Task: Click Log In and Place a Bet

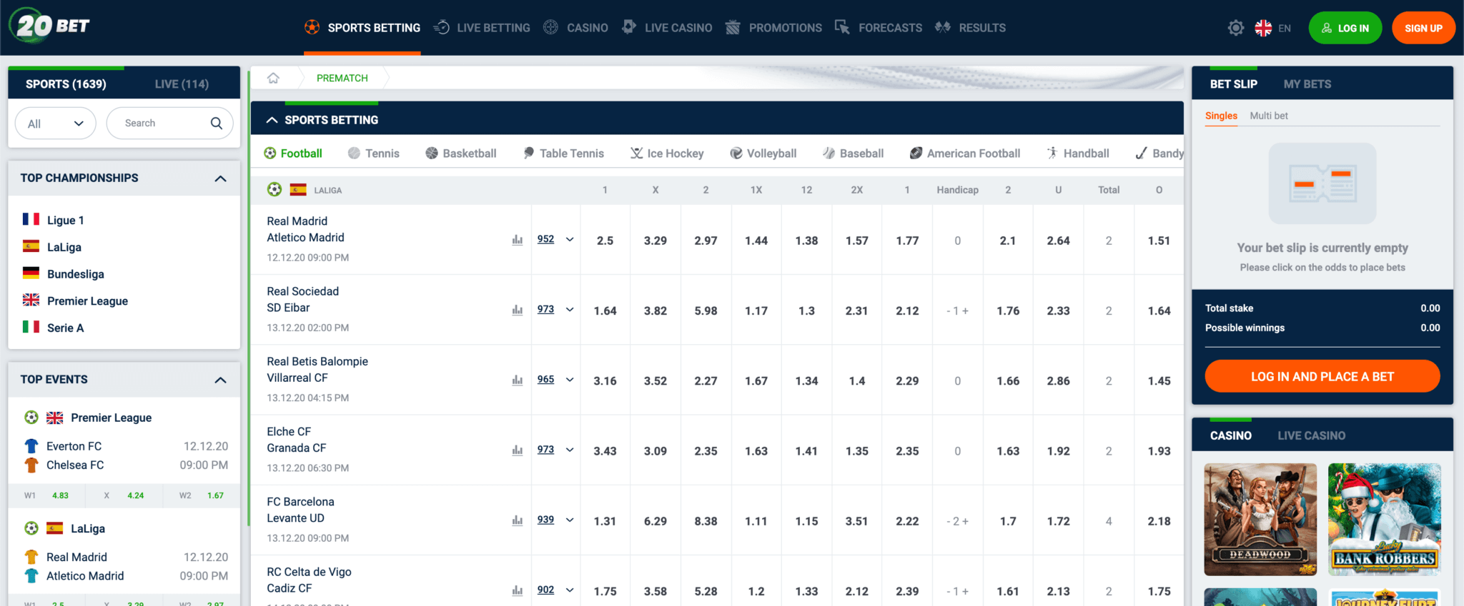Action: click(x=1322, y=376)
